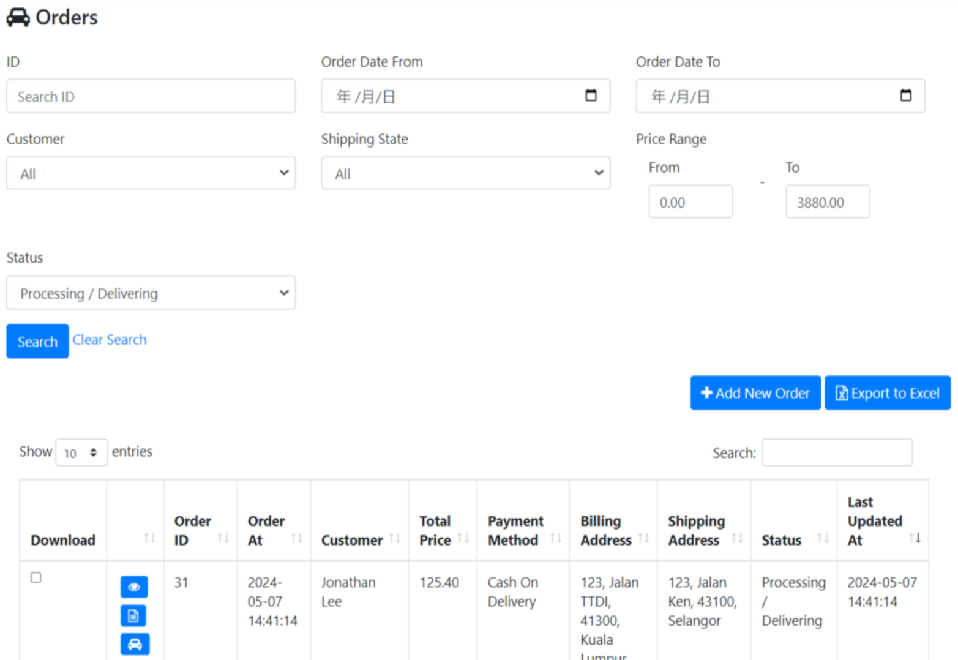Click the table Search text box

tap(836, 452)
